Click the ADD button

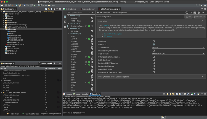[189, 17]
